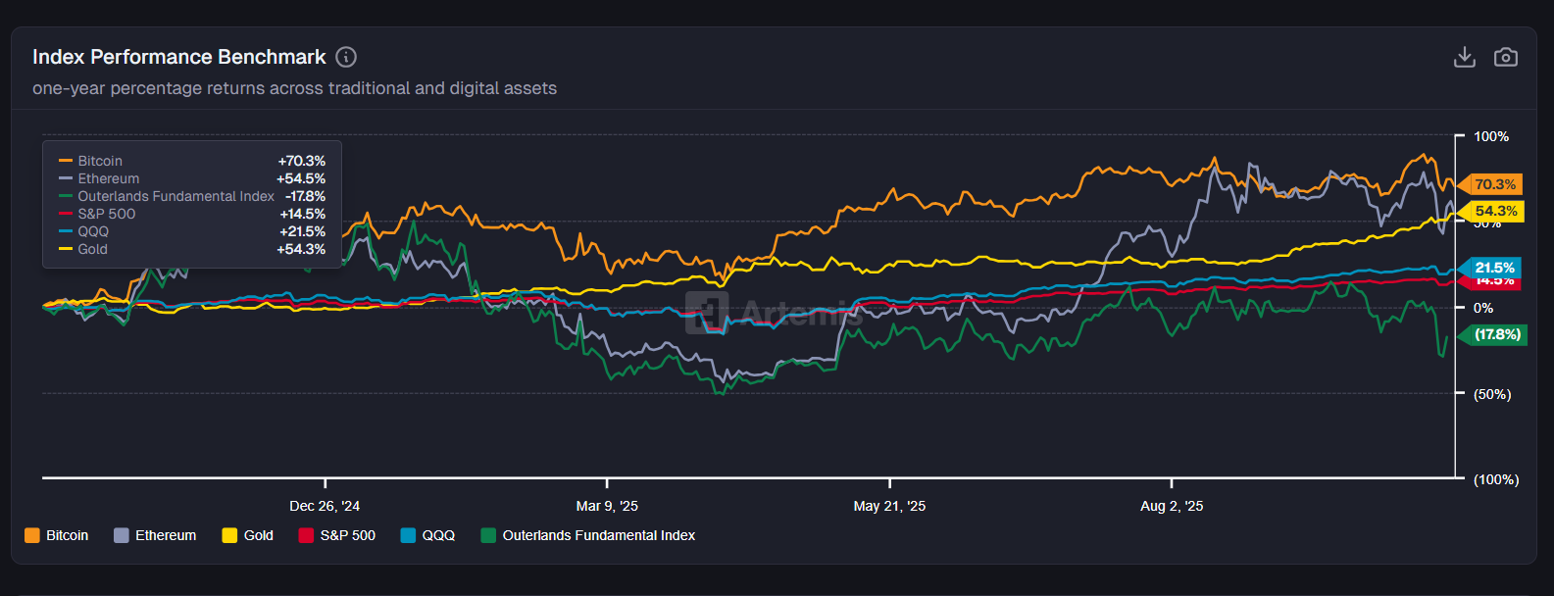Click the Aug 2, '25 date tick
Screen dimensions: 1554x596
tap(1172, 506)
